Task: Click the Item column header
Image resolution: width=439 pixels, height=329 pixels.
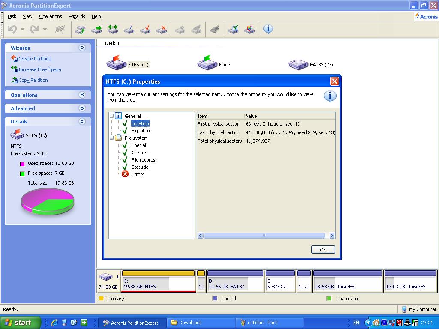Action: click(x=221, y=116)
